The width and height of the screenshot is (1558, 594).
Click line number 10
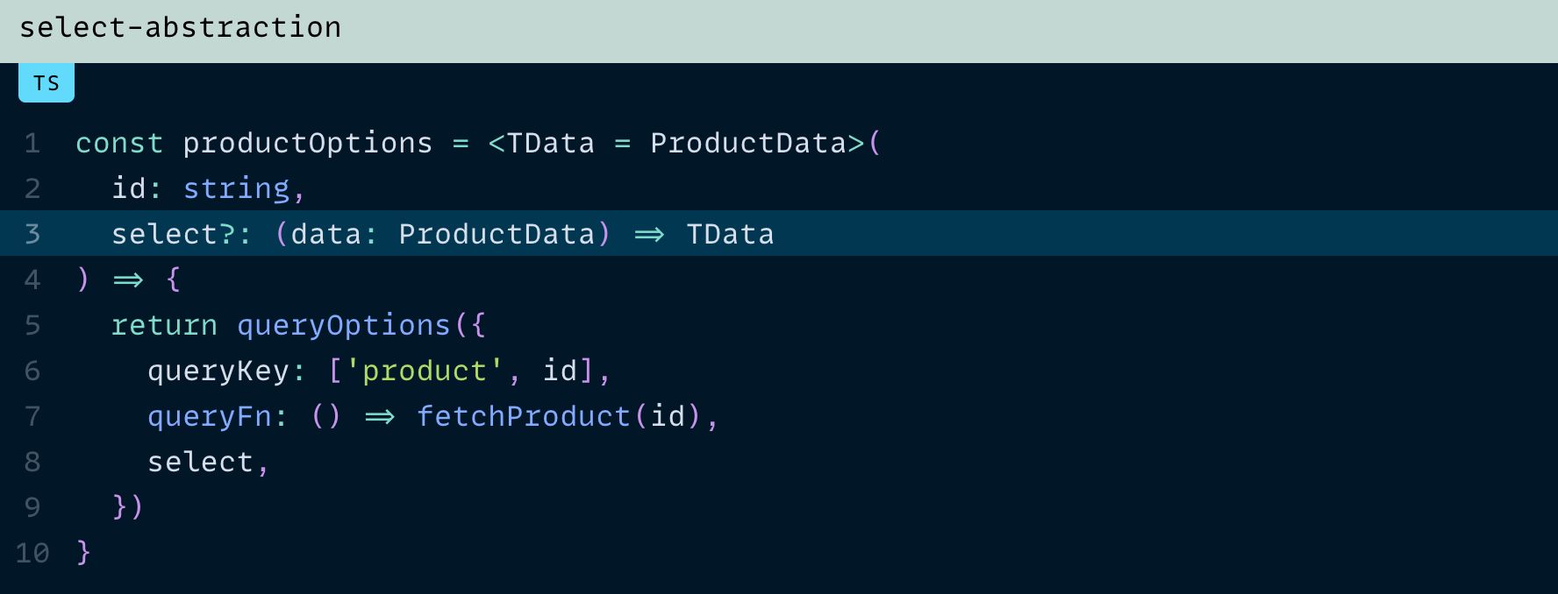[32, 554]
